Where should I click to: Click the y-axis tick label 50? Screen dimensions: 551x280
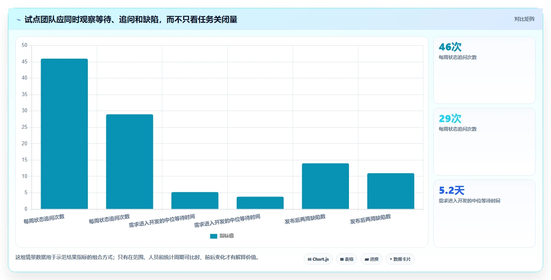(x=24, y=45)
